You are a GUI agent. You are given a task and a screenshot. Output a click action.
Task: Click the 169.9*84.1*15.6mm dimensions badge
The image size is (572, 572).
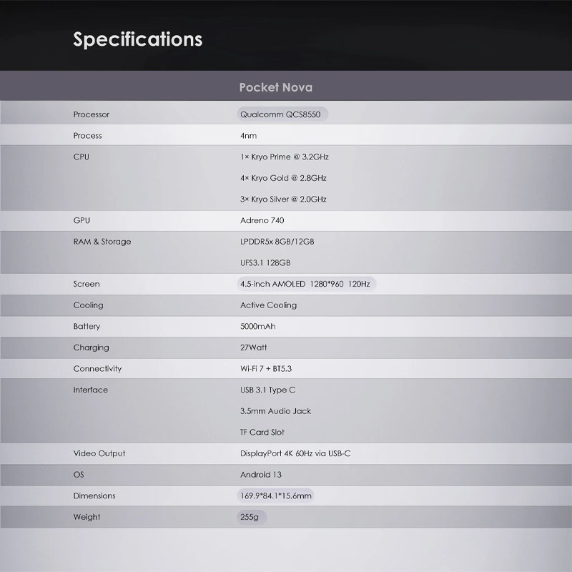[276, 495]
